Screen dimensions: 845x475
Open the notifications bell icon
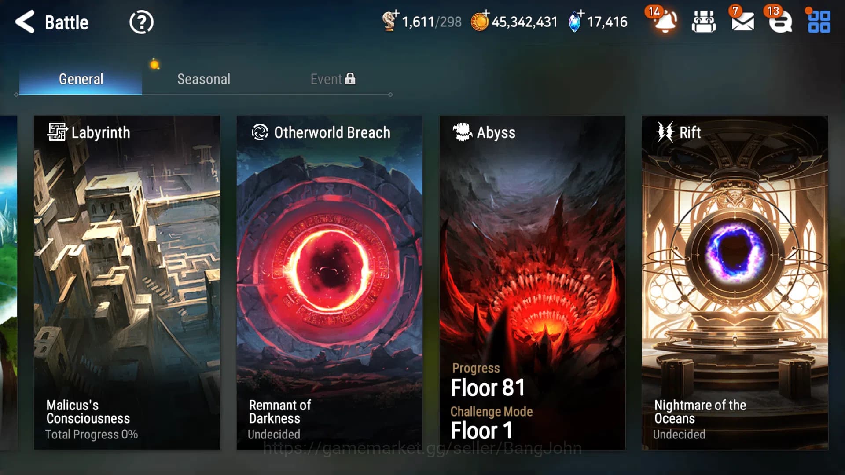tap(664, 21)
